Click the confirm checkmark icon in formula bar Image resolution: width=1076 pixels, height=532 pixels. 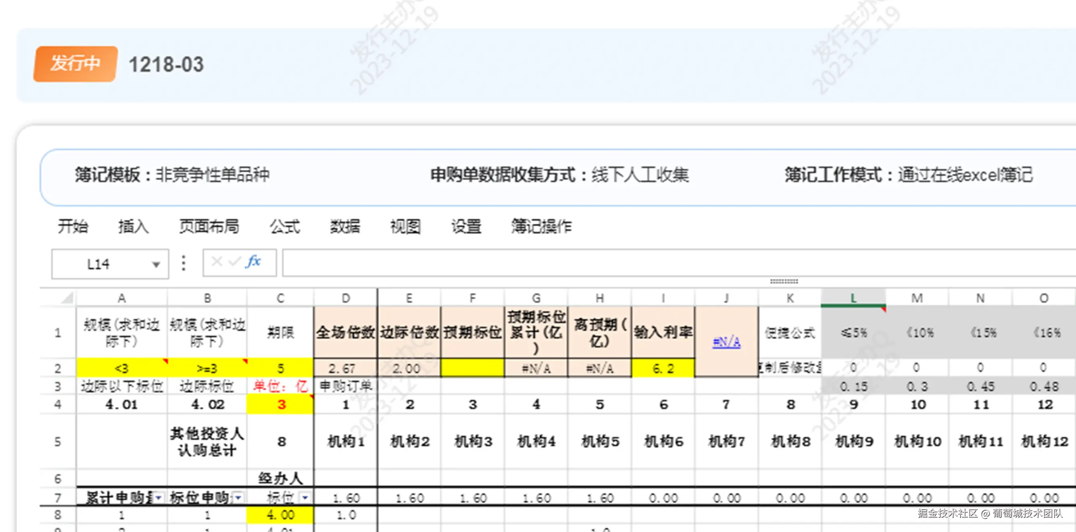[x=234, y=262]
